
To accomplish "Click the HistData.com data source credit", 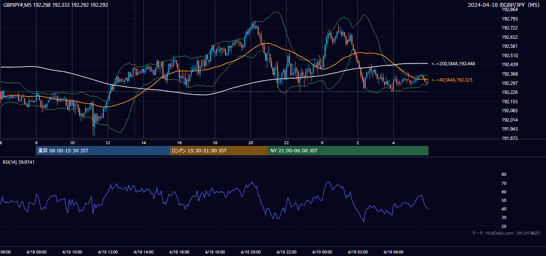I will (507, 233).
